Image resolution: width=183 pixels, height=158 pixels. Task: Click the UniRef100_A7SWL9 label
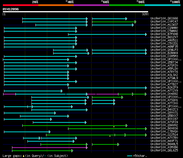tap(164, 78)
